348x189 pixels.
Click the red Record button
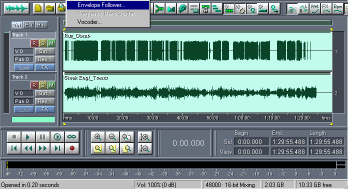click(x=71, y=148)
